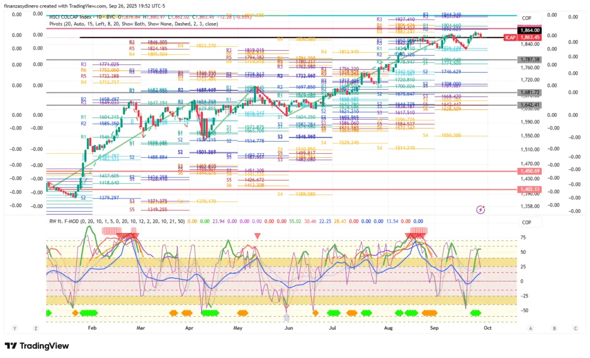
Task: Click the 1,402.13 red price level label
Action: (x=529, y=189)
